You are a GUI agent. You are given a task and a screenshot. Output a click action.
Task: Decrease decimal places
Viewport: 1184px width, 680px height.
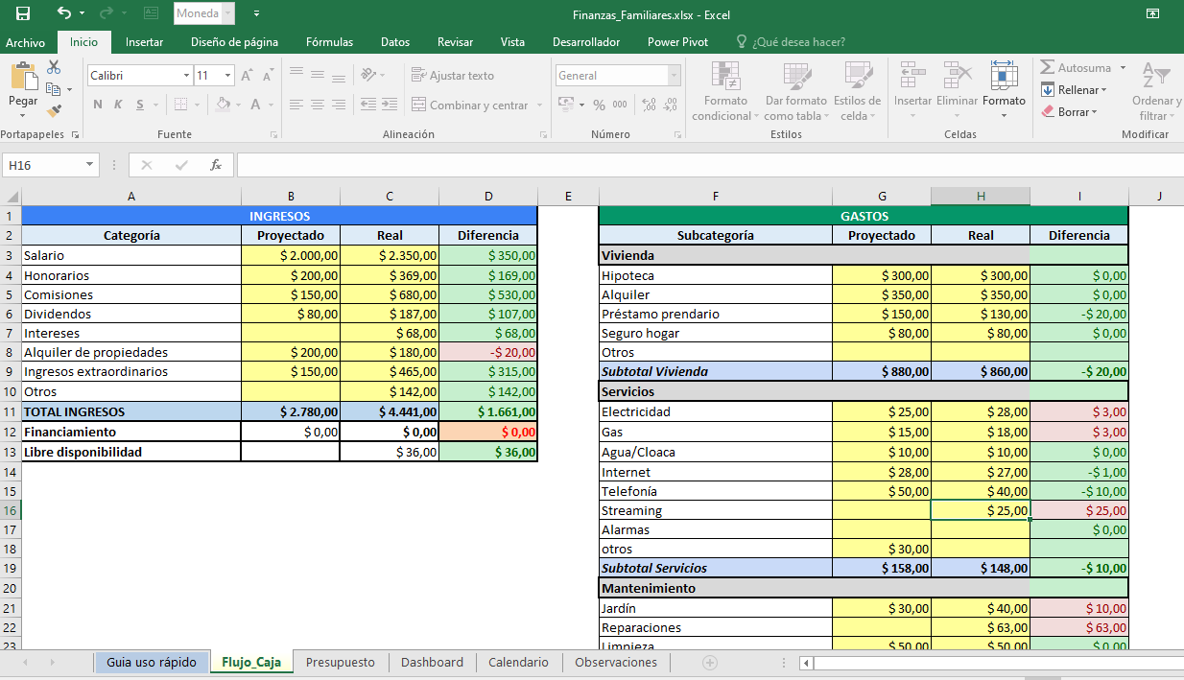[x=671, y=105]
